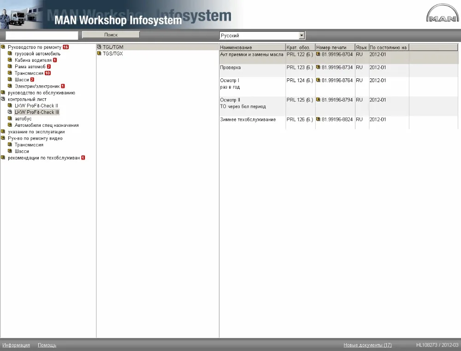Click the icon beside грузовой автомобиль
Viewport: 461px width, 351px height.
tap(10, 53)
